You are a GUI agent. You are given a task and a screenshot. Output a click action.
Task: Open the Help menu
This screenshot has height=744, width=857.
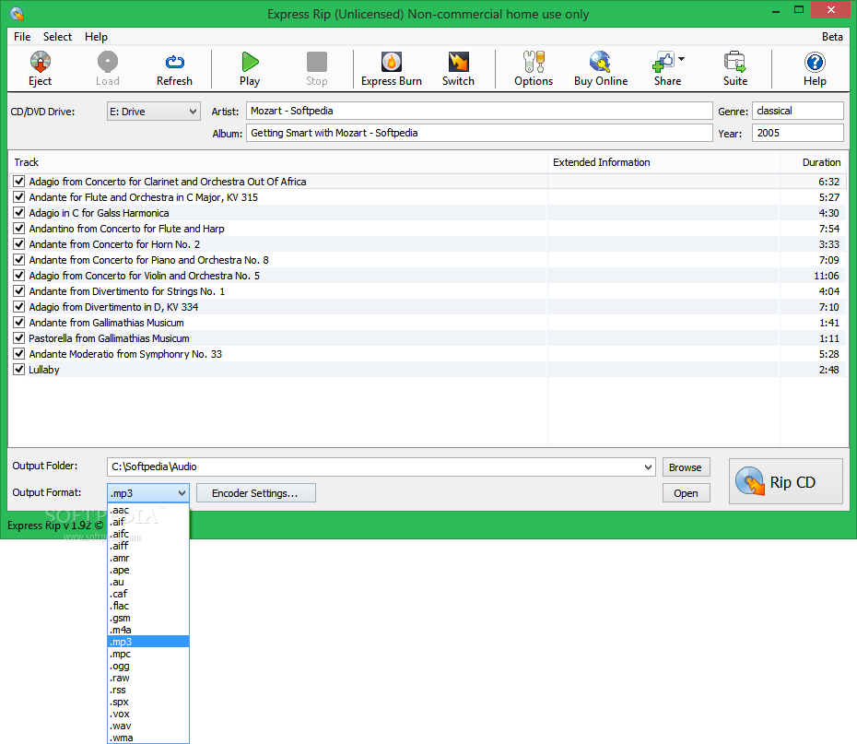click(x=96, y=37)
